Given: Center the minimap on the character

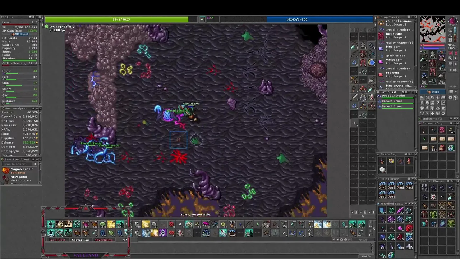Looking at the screenshot, I should [451, 40].
